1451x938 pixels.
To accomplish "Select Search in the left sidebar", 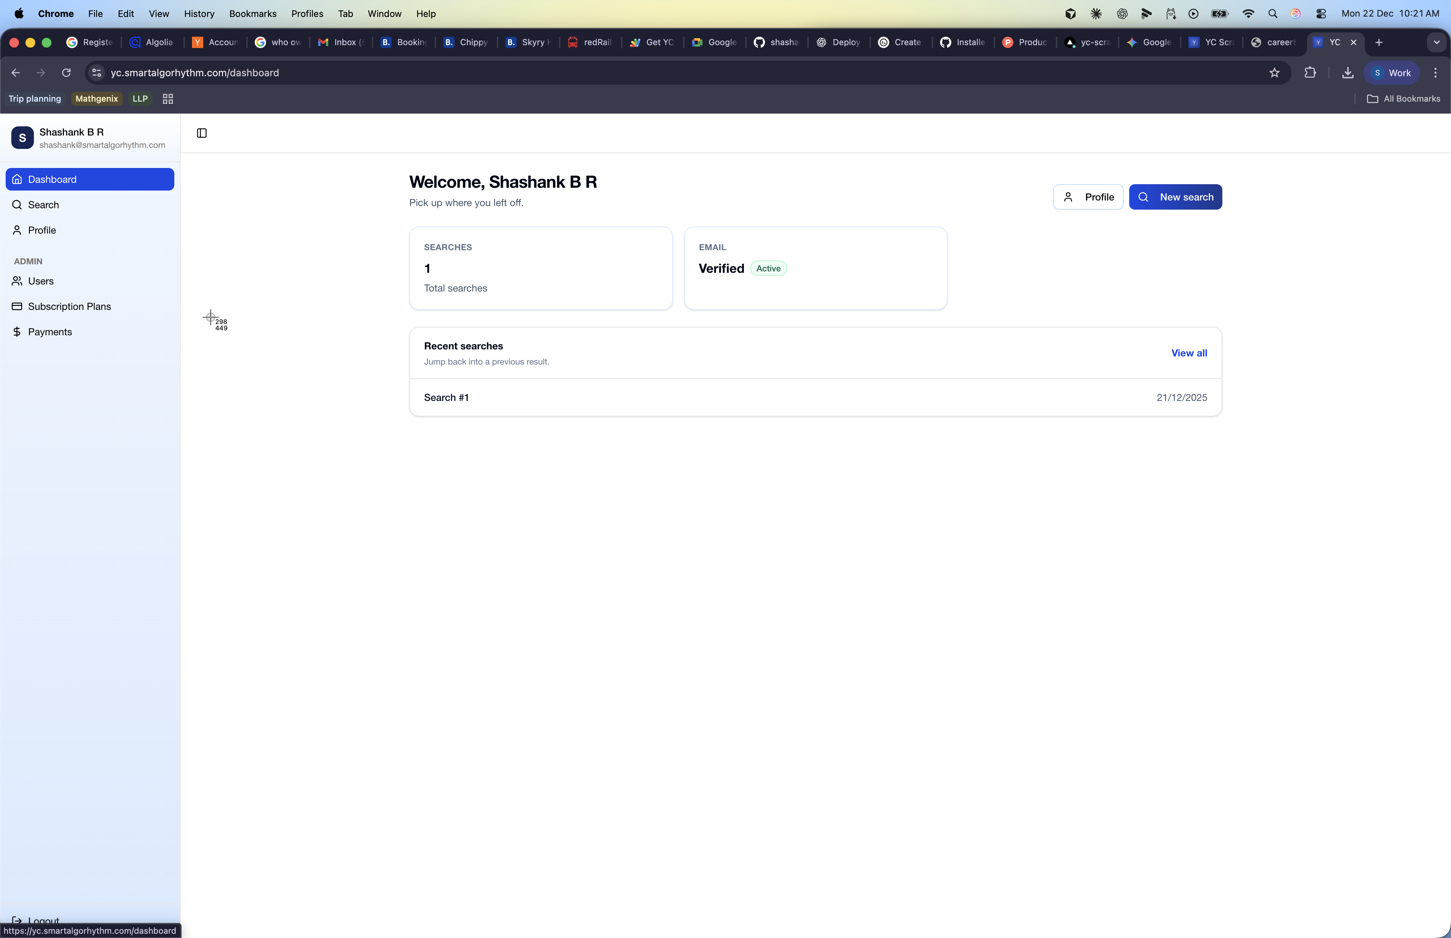I will click(43, 205).
